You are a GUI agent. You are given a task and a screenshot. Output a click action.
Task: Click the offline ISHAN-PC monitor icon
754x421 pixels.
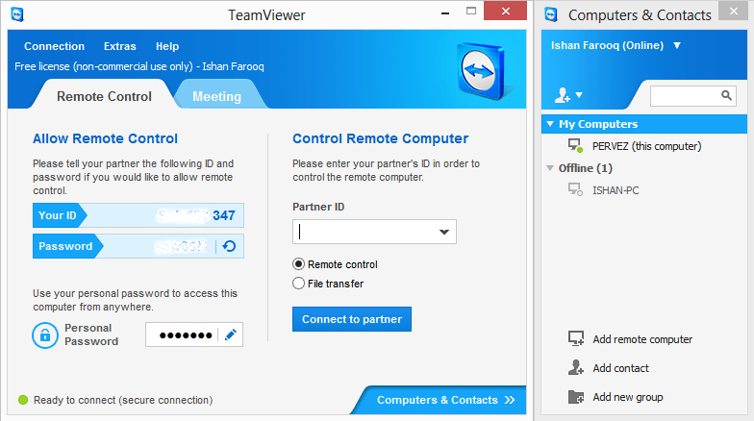pos(575,189)
